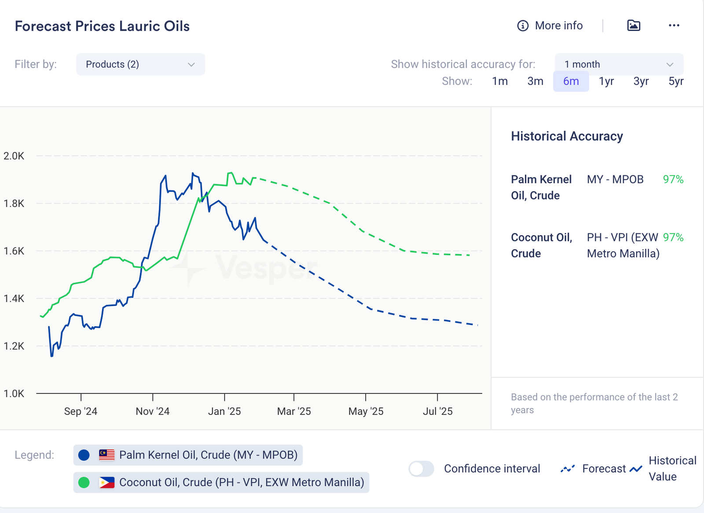Viewport: 704px width, 513px height.
Task: Click the Philippines flag icon in legend
Action: tap(106, 483)
